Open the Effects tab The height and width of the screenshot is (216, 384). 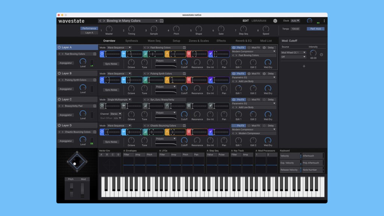pyautogui.click(x=221, y=41)
